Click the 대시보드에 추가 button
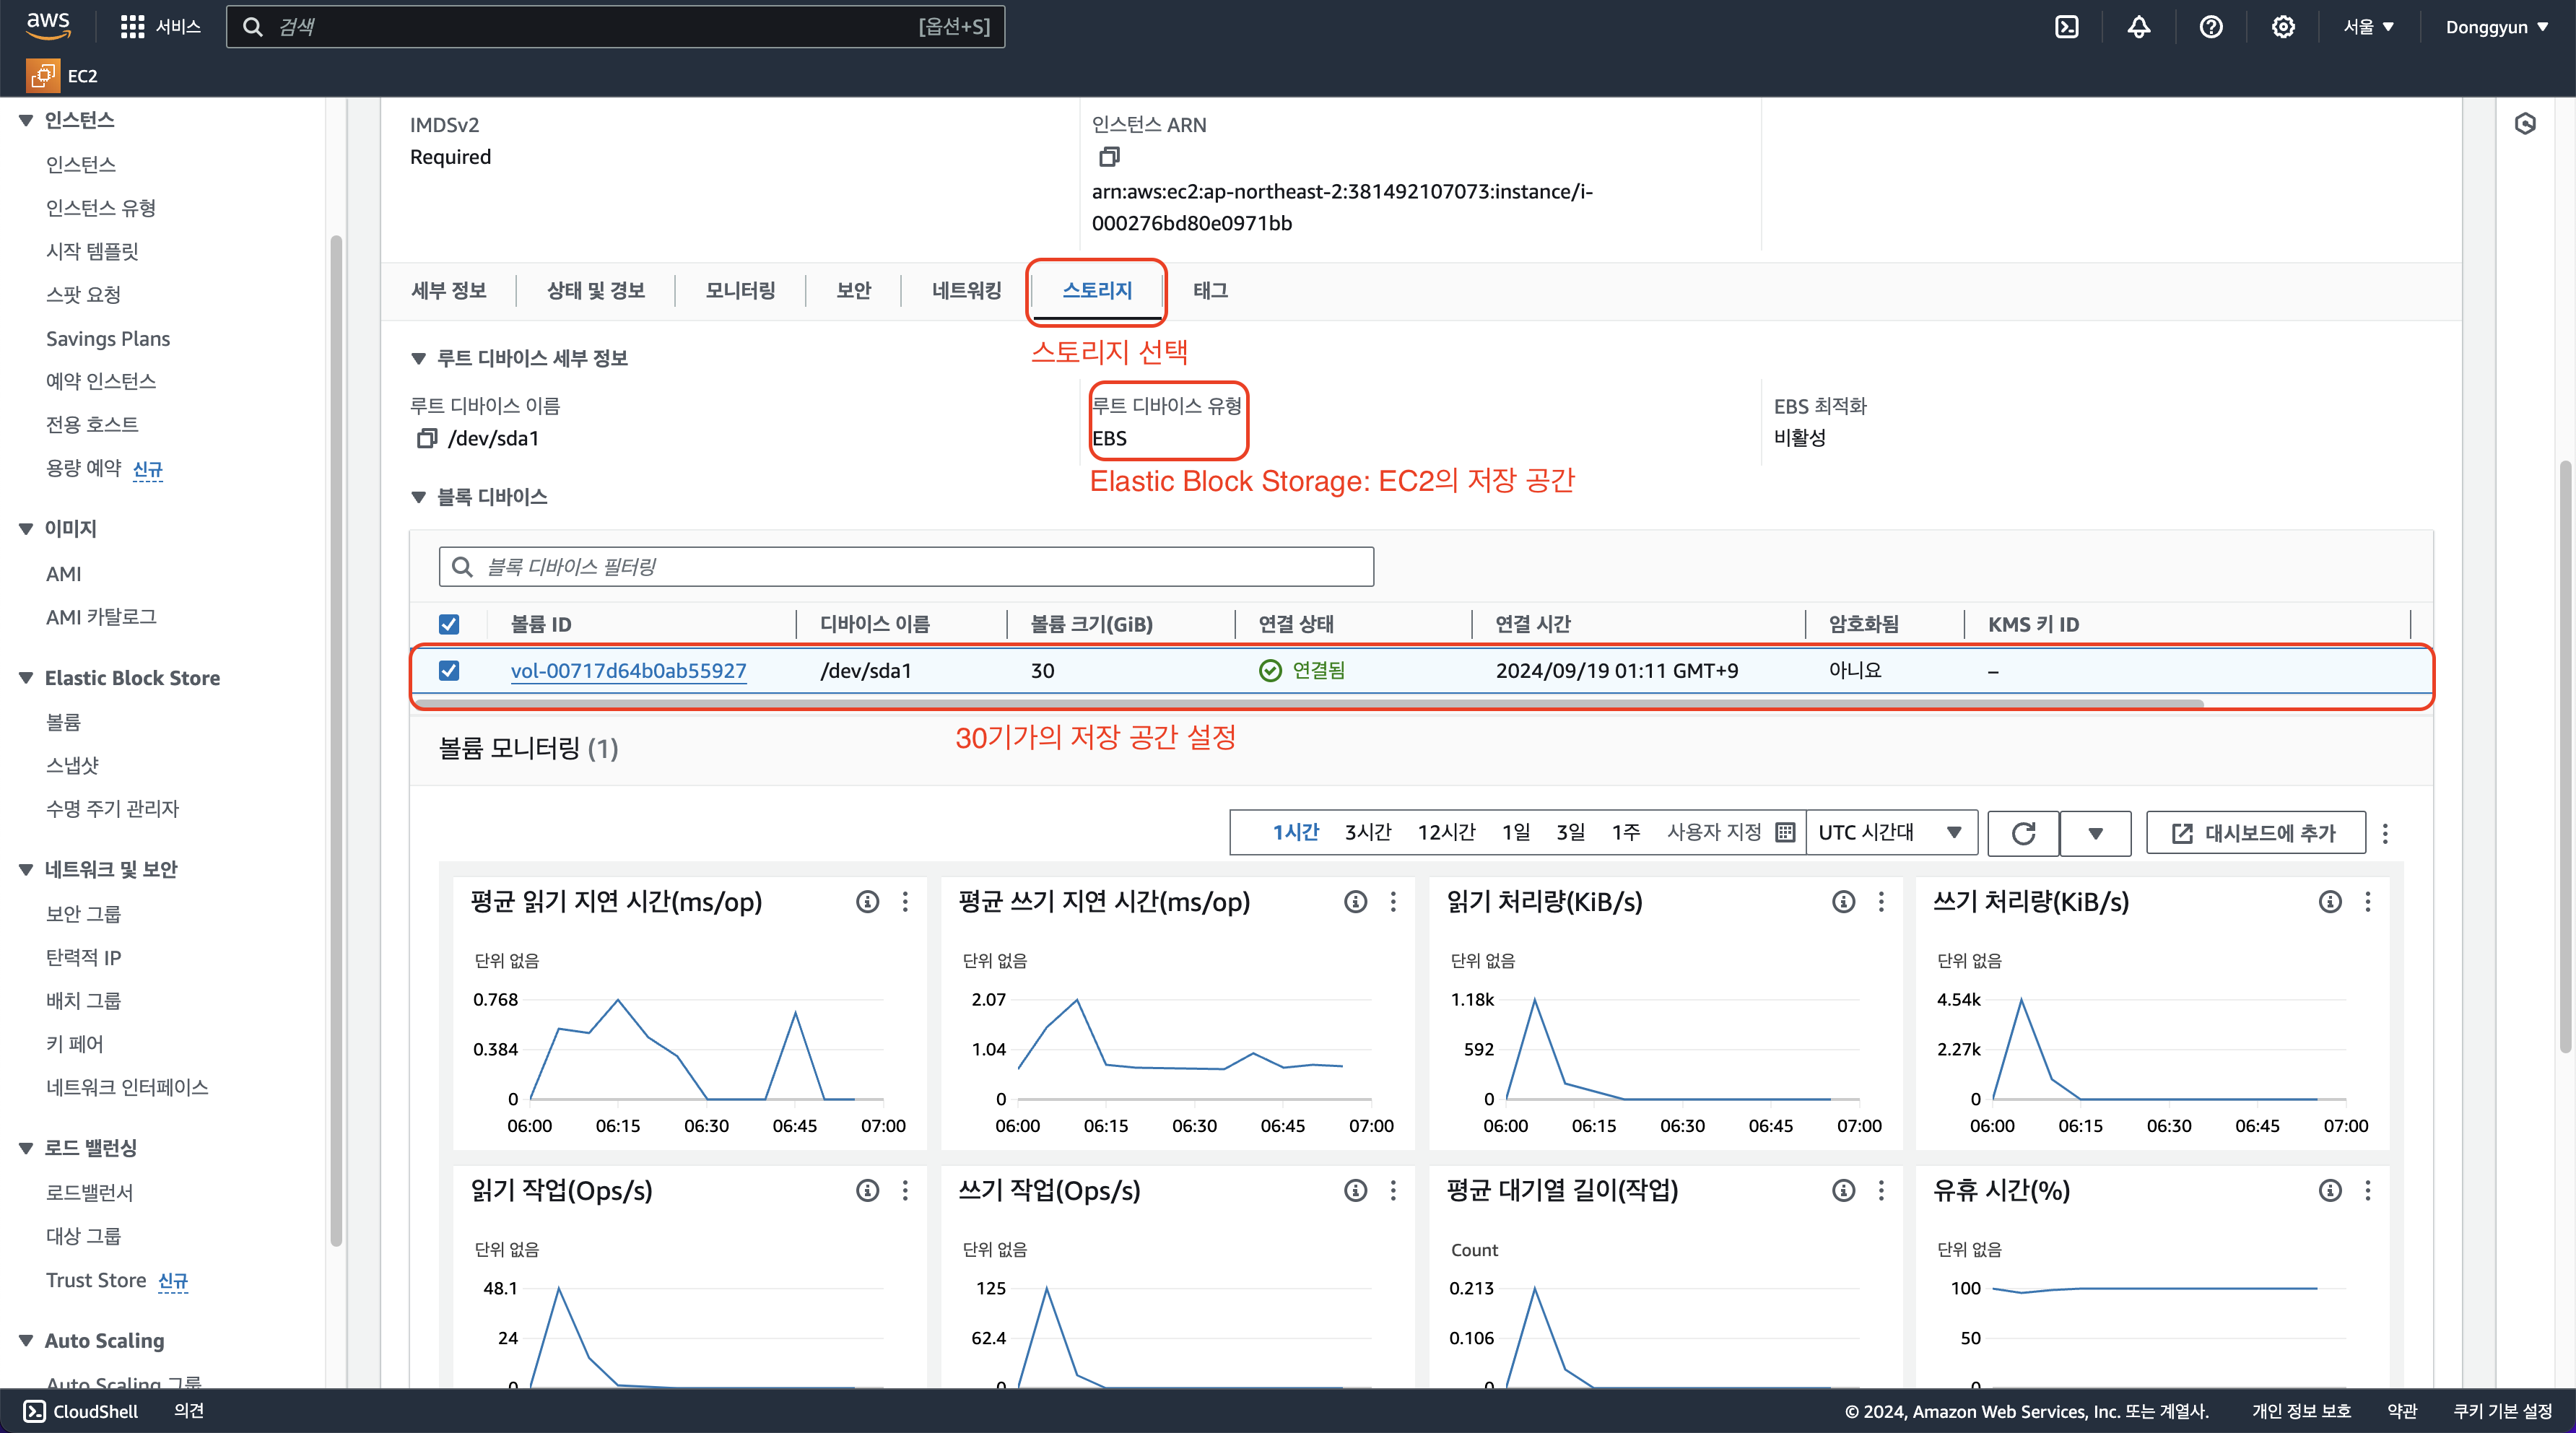2576x1433 pixels. click(x=2255, y=833)
